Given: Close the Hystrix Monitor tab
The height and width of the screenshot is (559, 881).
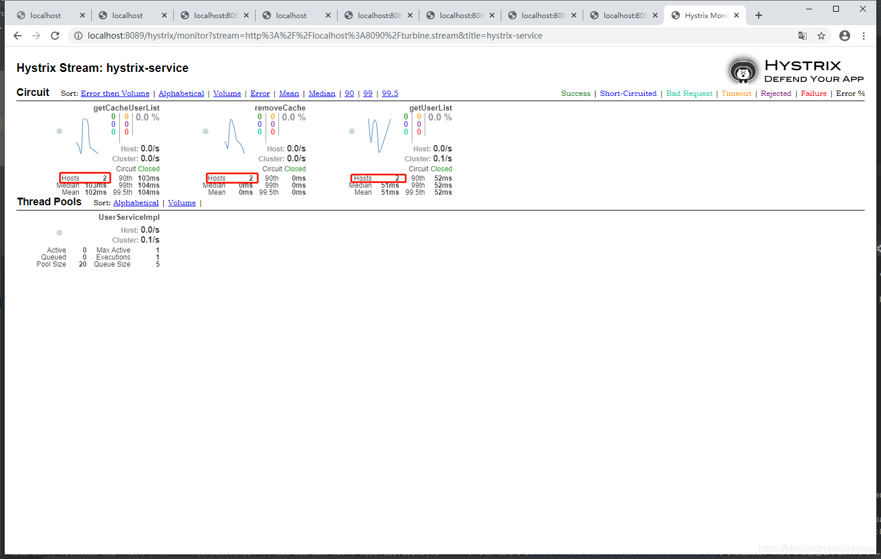Looking at the screenshot, I should 737,15.
